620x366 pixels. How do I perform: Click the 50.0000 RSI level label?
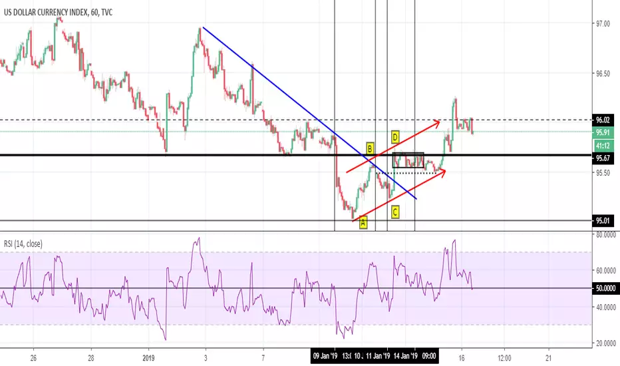[605, 288]
